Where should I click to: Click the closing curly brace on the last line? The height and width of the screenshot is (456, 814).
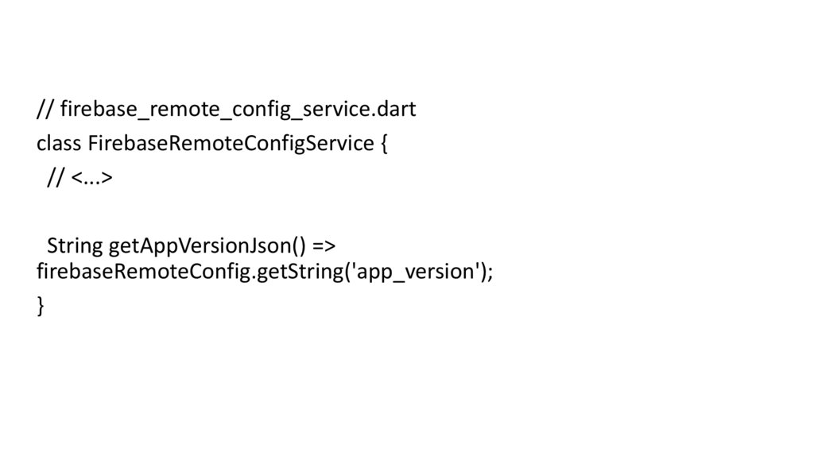41,306
